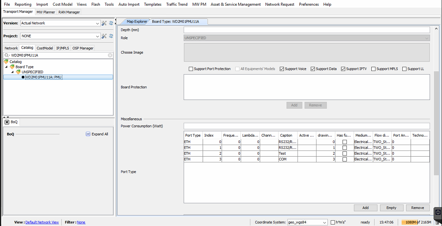Enable Support Port Protection checkbox
Viewport: 442px width, 226px height.
tap(191, 69)
